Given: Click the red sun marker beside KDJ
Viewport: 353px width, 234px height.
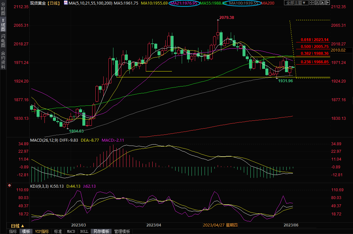Looking at the screenshot, I should (x=9, y=186).
